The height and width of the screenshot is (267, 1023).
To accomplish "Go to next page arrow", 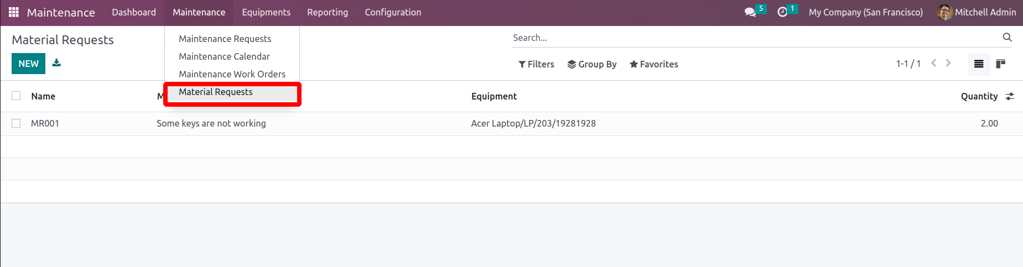I will [x=948, y=63].
